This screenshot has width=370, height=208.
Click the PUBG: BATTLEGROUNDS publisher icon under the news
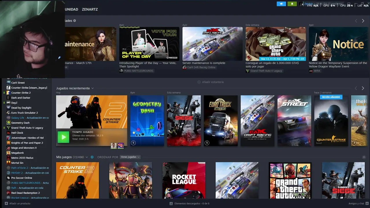[x=121, y=71]
